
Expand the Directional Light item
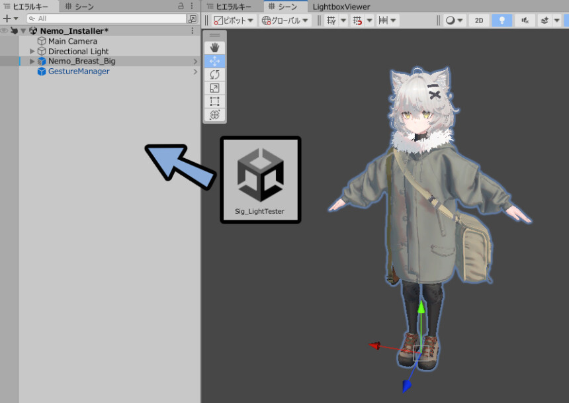(x=32, y=51)
